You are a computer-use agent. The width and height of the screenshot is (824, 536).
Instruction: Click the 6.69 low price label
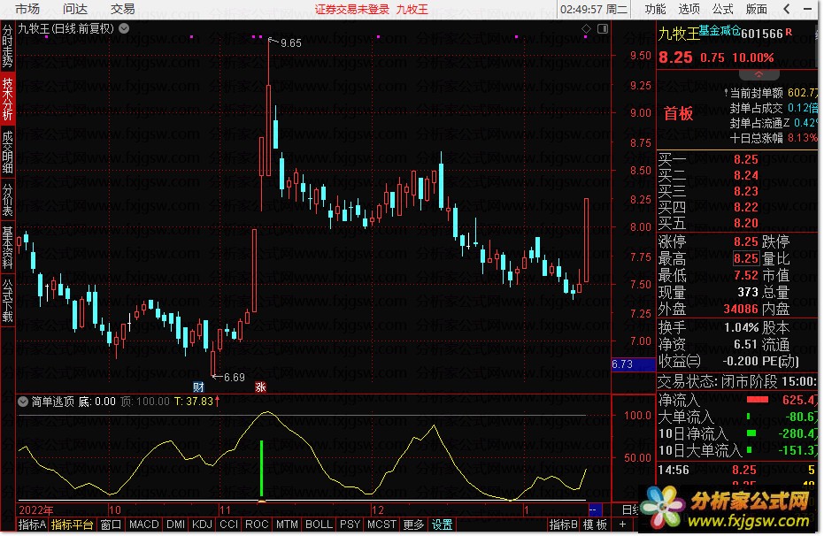tap(235, 378)
